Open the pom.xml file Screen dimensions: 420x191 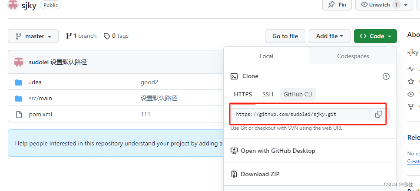(40, 115)
